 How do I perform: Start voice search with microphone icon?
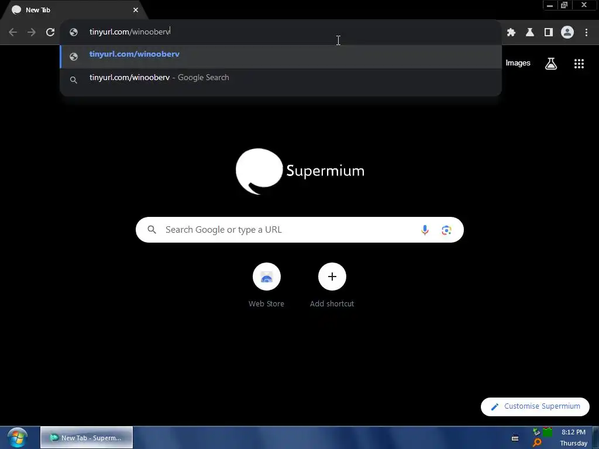pos(425,230)
